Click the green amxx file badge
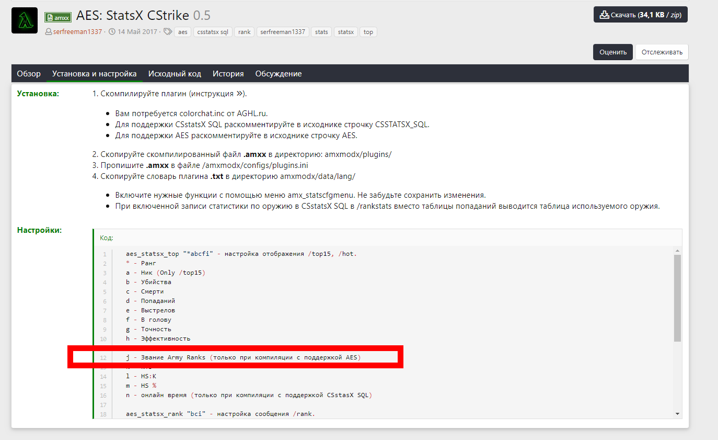Viewport: 718px width, 440px height. click(x=58, y=17)
